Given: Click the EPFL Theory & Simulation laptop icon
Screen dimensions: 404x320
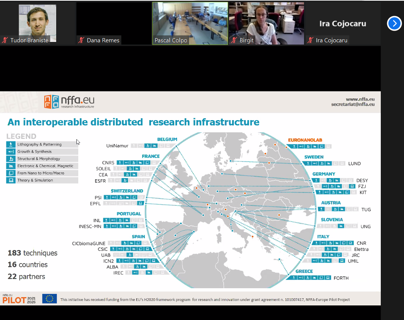Looking at the screenshot, I should pos(140,203).
